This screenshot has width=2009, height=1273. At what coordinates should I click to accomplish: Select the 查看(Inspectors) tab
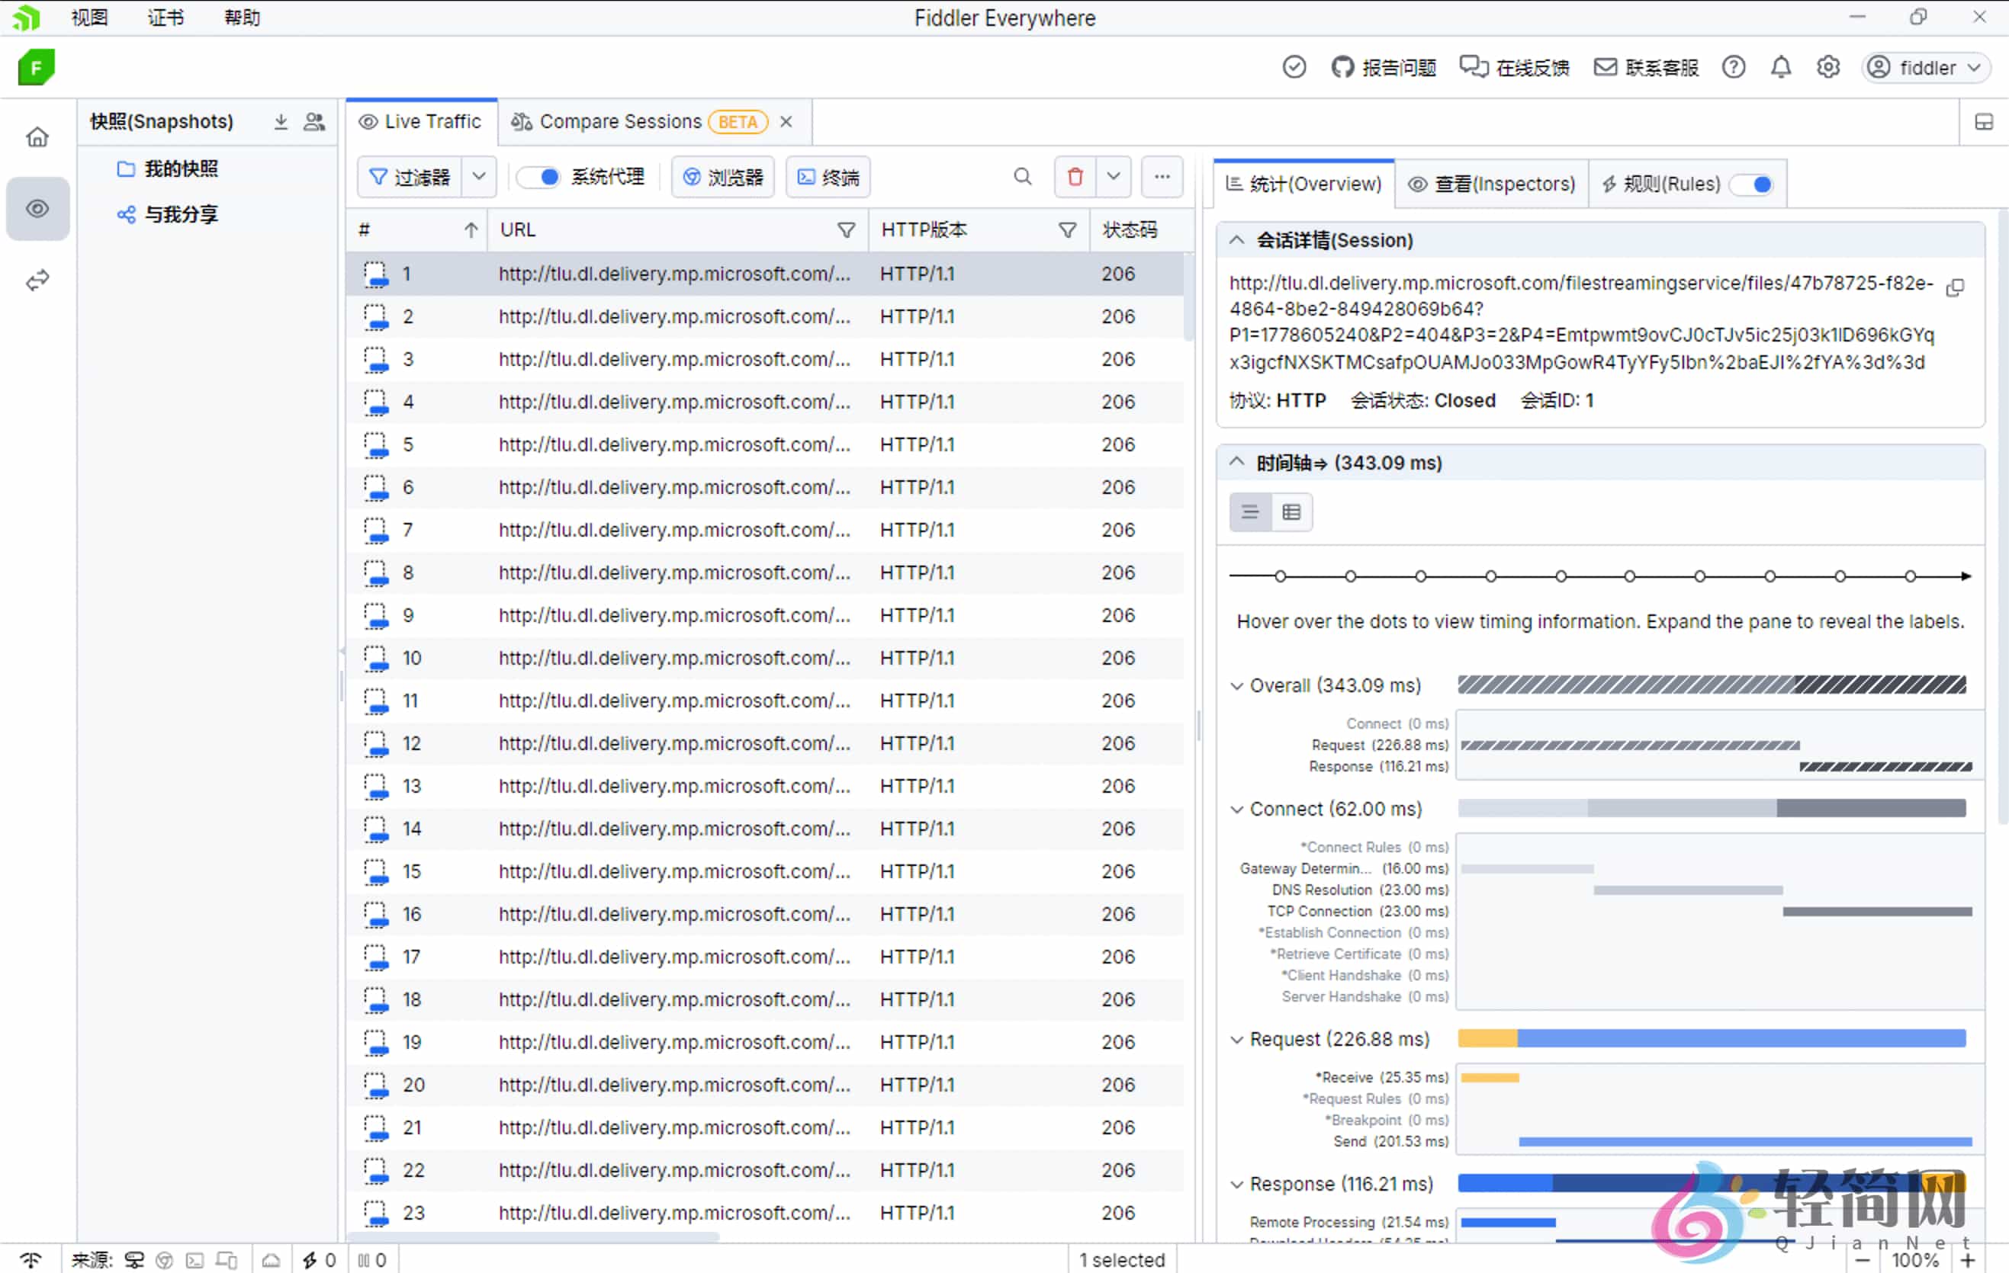(x=1492, y=184)
